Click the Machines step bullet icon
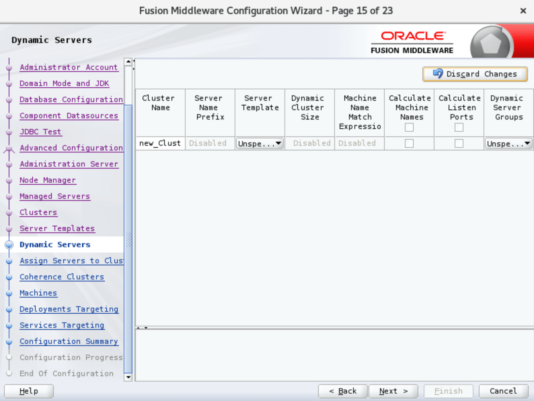Image resolution: width=534 pixels, height=401 pixels. [9, 293]
